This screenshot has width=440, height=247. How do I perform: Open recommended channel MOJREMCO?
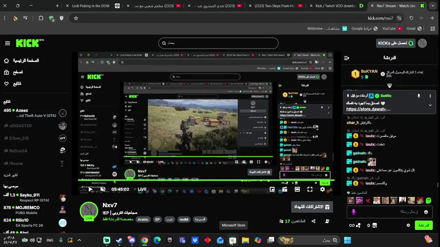pyautogui.click(x=34, y=210)
